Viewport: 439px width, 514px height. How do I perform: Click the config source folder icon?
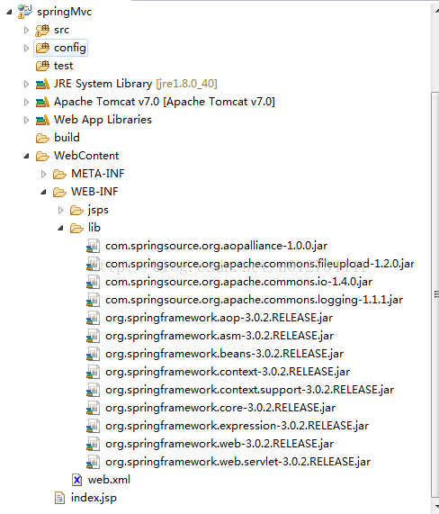point(42,48)
